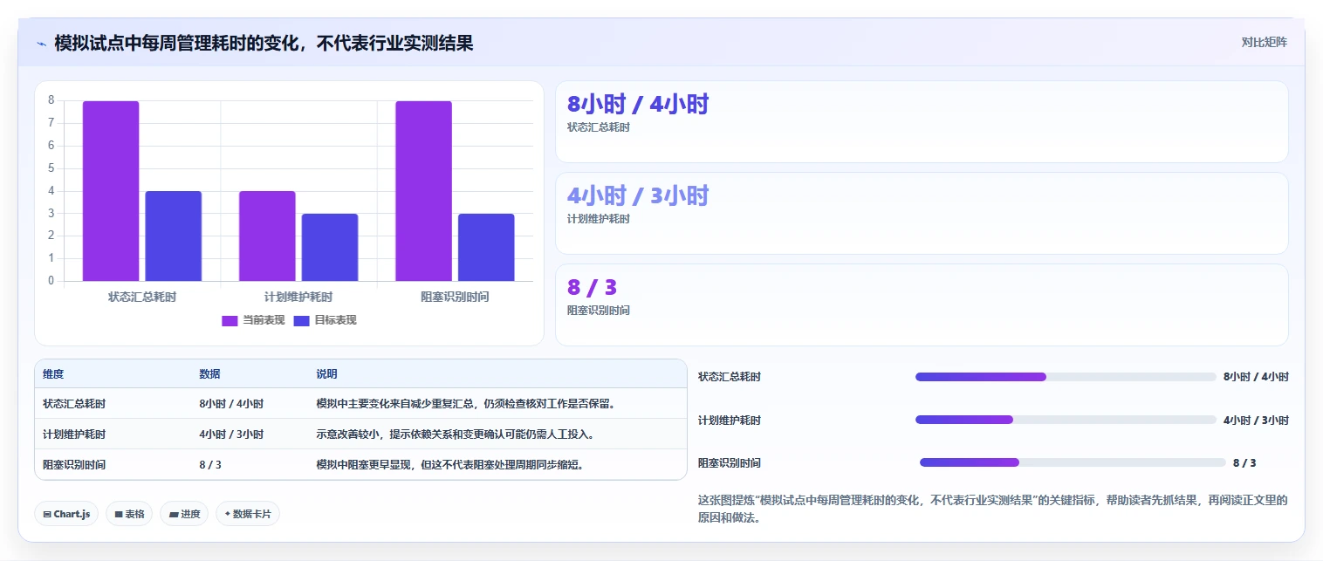Click 阻塞识别时间 caption in third stat card
The image size is (1323, 561).
pos(599,311)
